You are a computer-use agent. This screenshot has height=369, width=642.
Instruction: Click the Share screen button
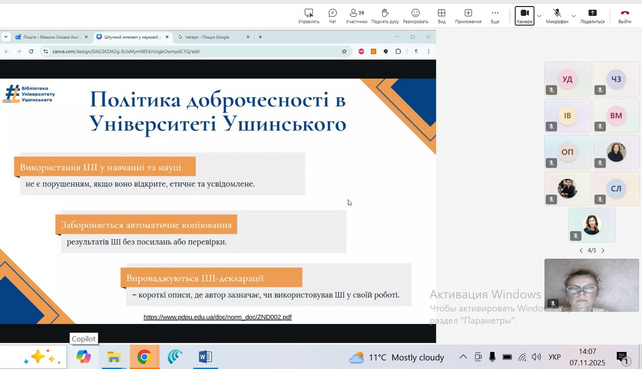tap(592, 16)
